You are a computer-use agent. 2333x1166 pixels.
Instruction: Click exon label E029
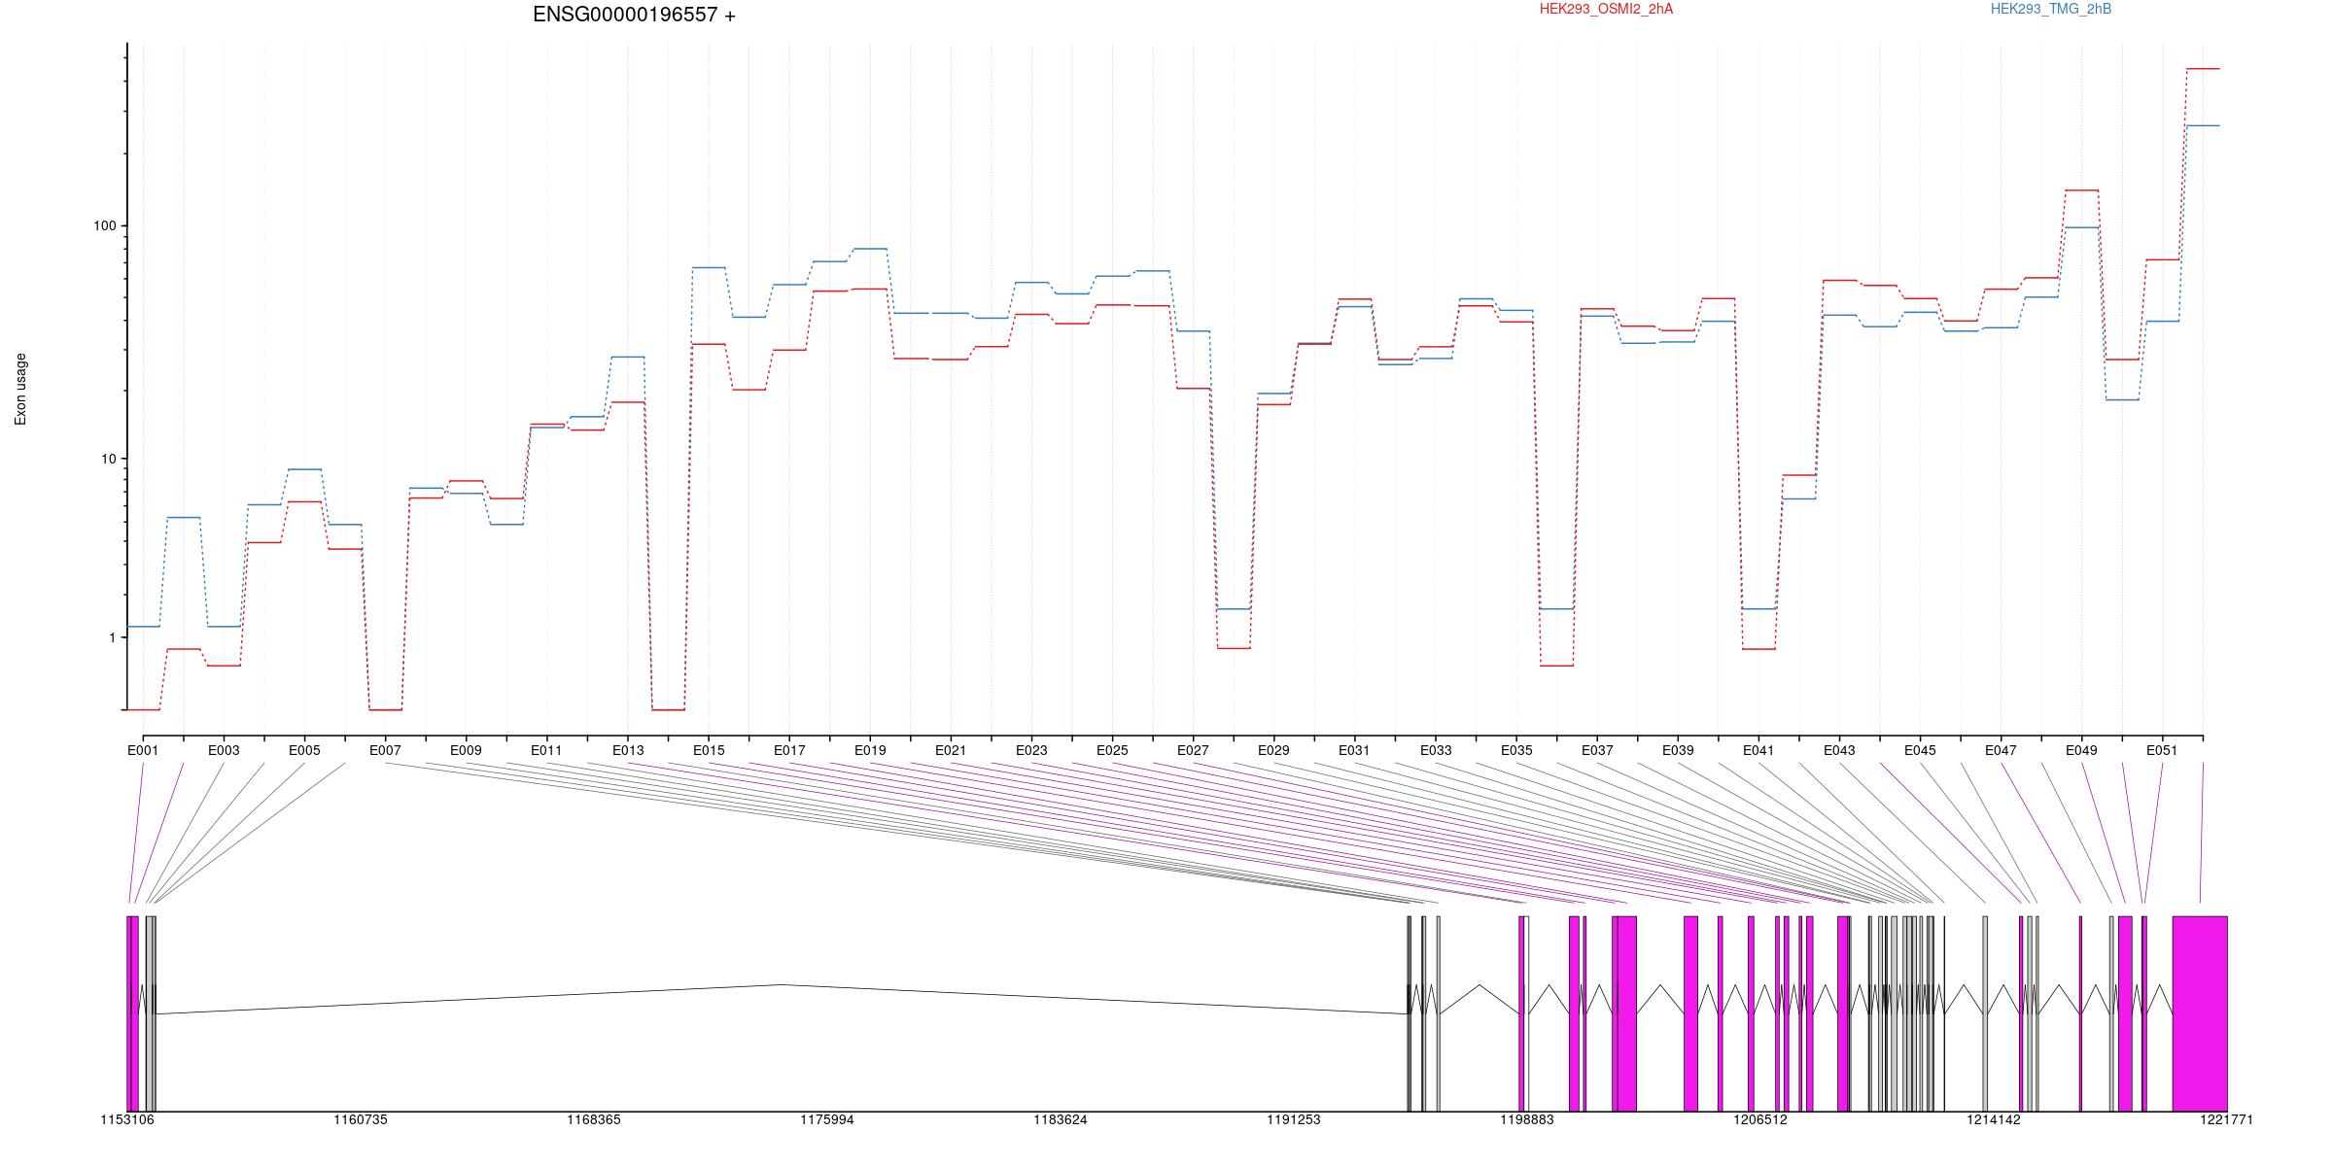pos(1273,750)
